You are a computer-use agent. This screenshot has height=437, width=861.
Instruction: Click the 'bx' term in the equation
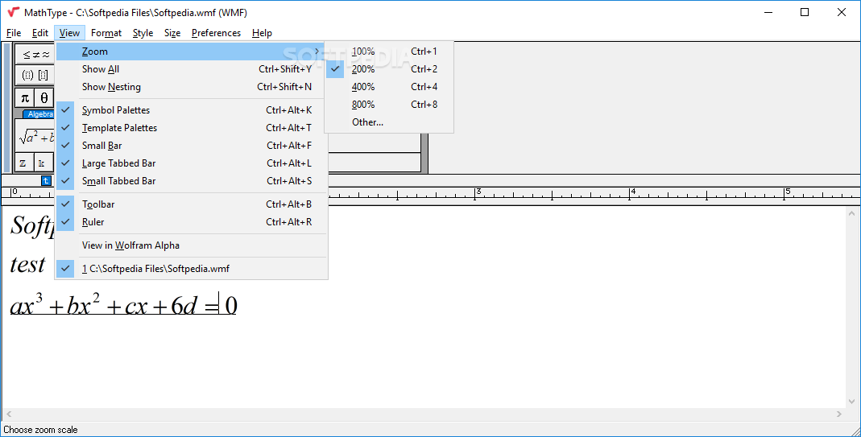(x=78, y=307)
